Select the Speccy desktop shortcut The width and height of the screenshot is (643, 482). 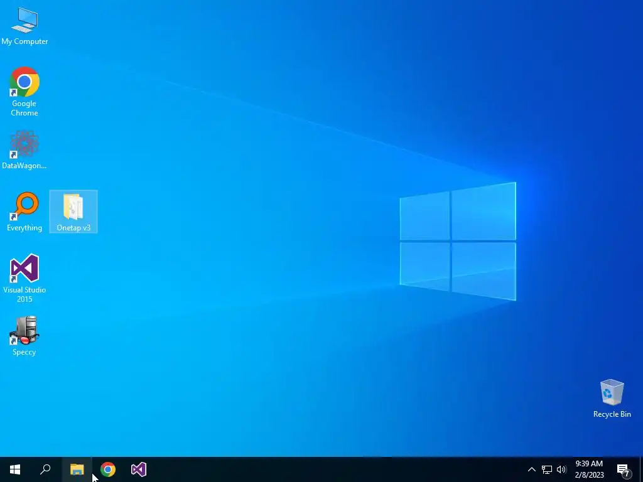coord(24,336)
